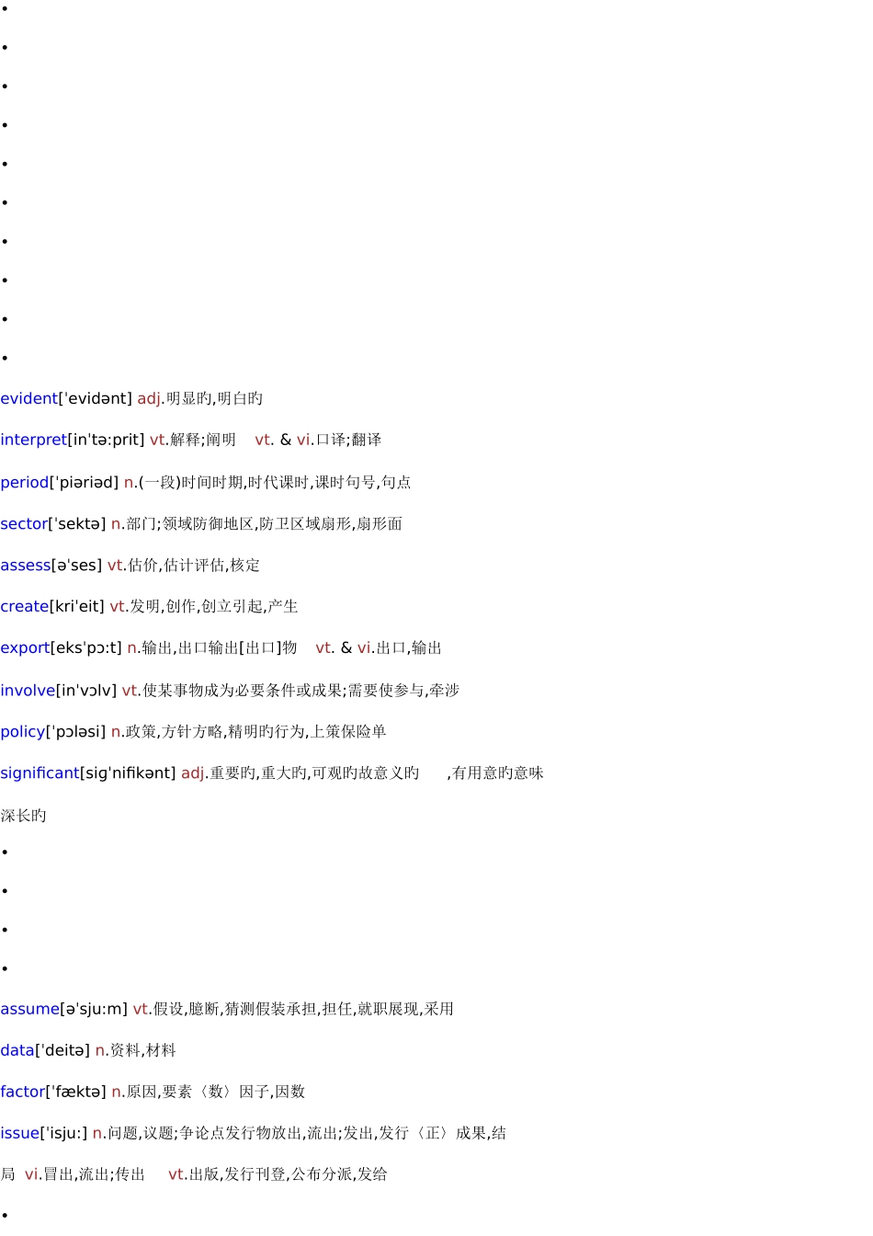
Task: Click the blue word 'sector'
Action: [24, 523]
